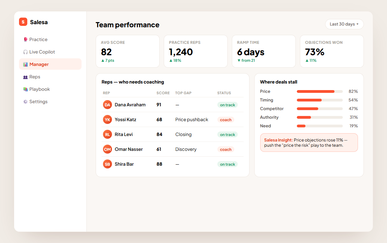Viewport: 387px width, 243px height.
Task: Click the Need stall progress bar
Action: tap(320, 126)
